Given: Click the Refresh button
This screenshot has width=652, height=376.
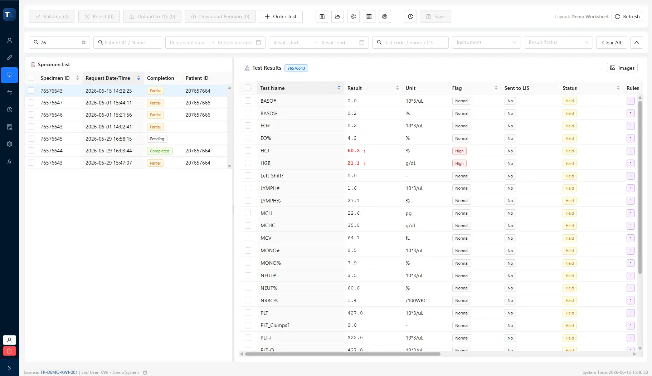Looking at the screenshot, I should (627, 16).
